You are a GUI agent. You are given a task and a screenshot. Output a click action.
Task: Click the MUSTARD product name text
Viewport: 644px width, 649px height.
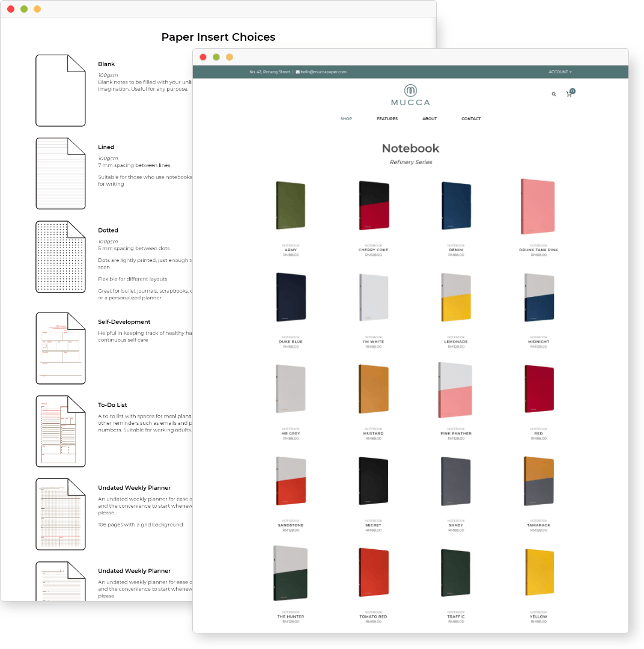tap(373, 433)
